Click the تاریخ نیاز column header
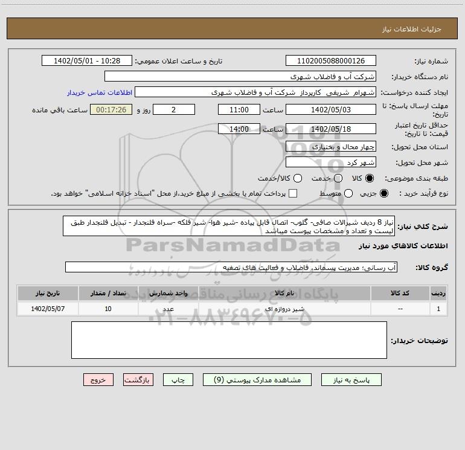465x450 pixels. coord(48,293)
